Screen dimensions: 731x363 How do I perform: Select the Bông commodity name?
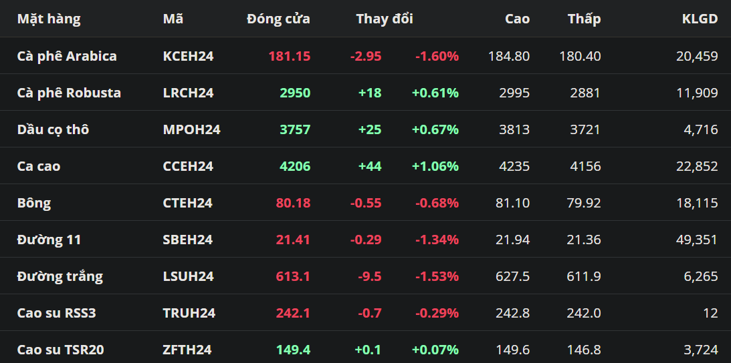34,203
